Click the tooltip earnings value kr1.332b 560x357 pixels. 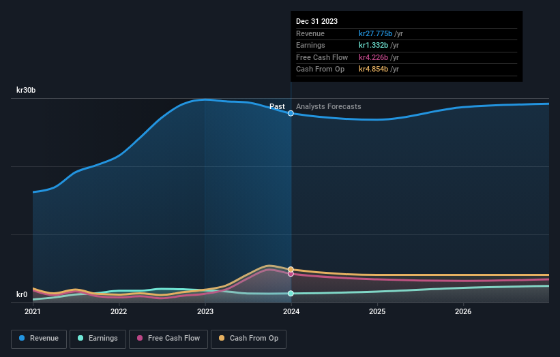pyautogui.click(x=373, y=45)
